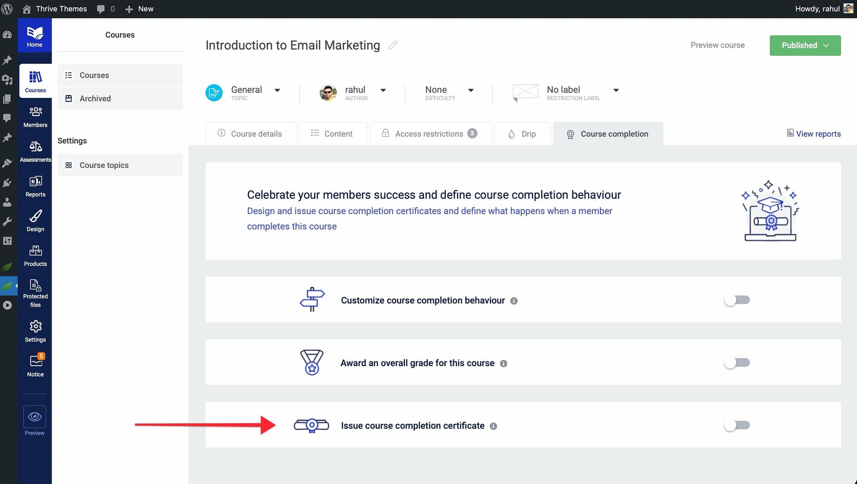Screen dimensions: 857x484
Task: Enable Customize course completion behaviour toggle
Action: [x=737, y=300]
